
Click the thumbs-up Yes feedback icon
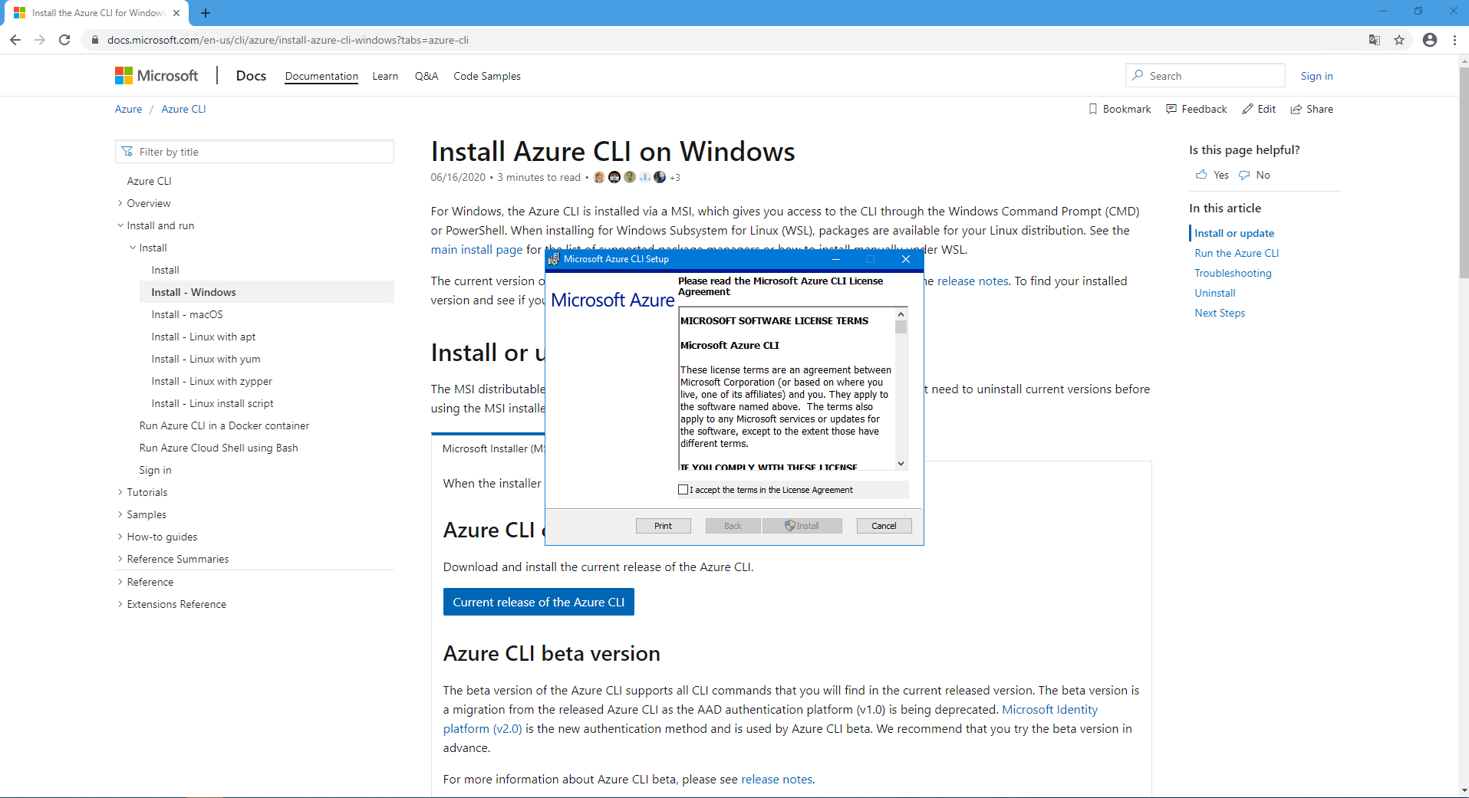[x=1201, y=175]
